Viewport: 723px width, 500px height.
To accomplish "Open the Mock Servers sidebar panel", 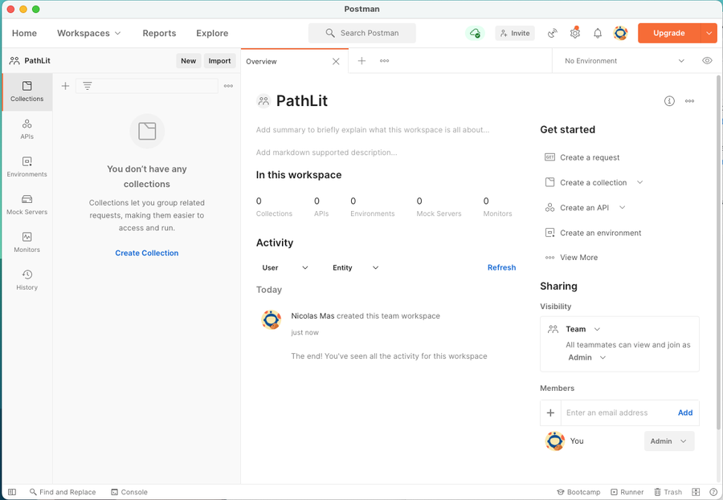I will click(27, 202).
